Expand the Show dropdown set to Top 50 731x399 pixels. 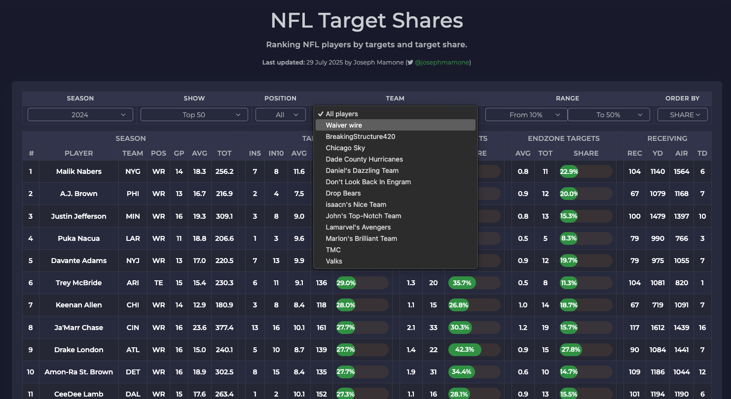tap(194, 115)
